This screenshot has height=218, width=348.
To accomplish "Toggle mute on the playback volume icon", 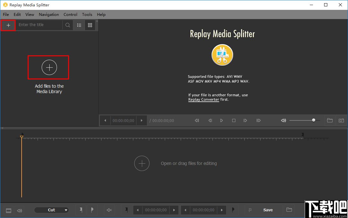I will [283, 120].
